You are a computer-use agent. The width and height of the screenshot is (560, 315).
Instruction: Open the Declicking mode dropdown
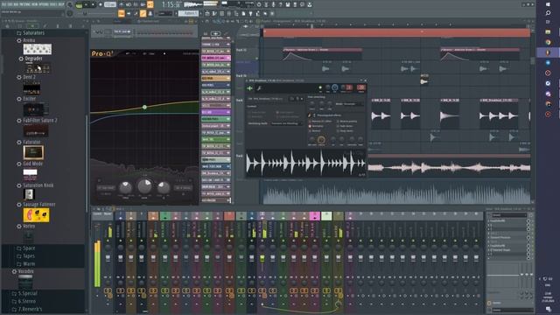286,123
